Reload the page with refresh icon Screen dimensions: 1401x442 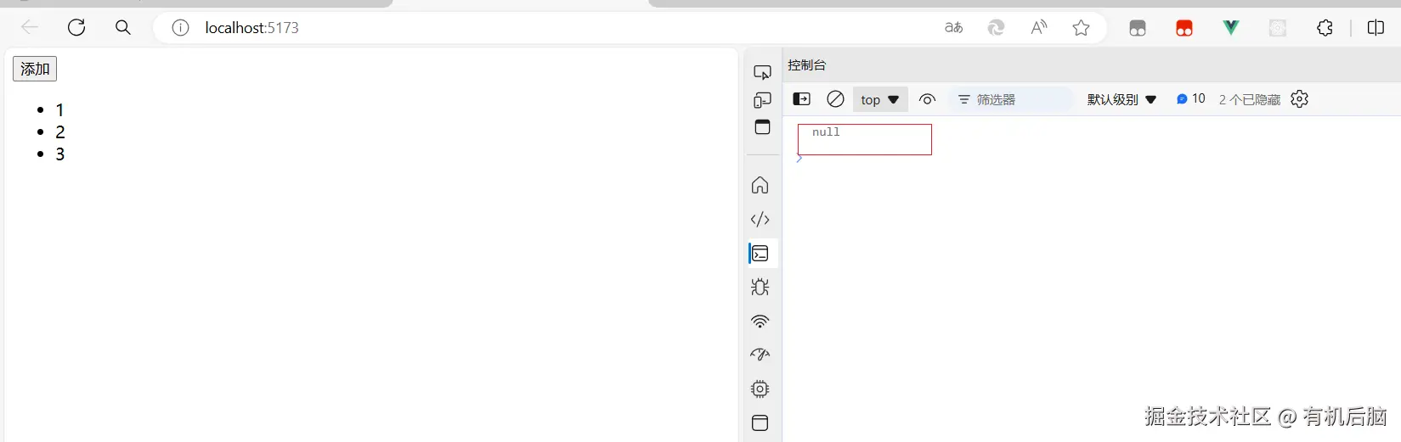[x=76, y=28]
